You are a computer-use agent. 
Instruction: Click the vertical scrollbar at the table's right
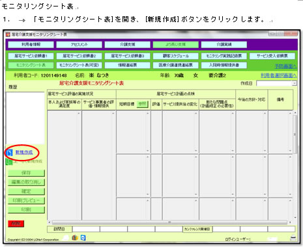[x=295, y=164]
